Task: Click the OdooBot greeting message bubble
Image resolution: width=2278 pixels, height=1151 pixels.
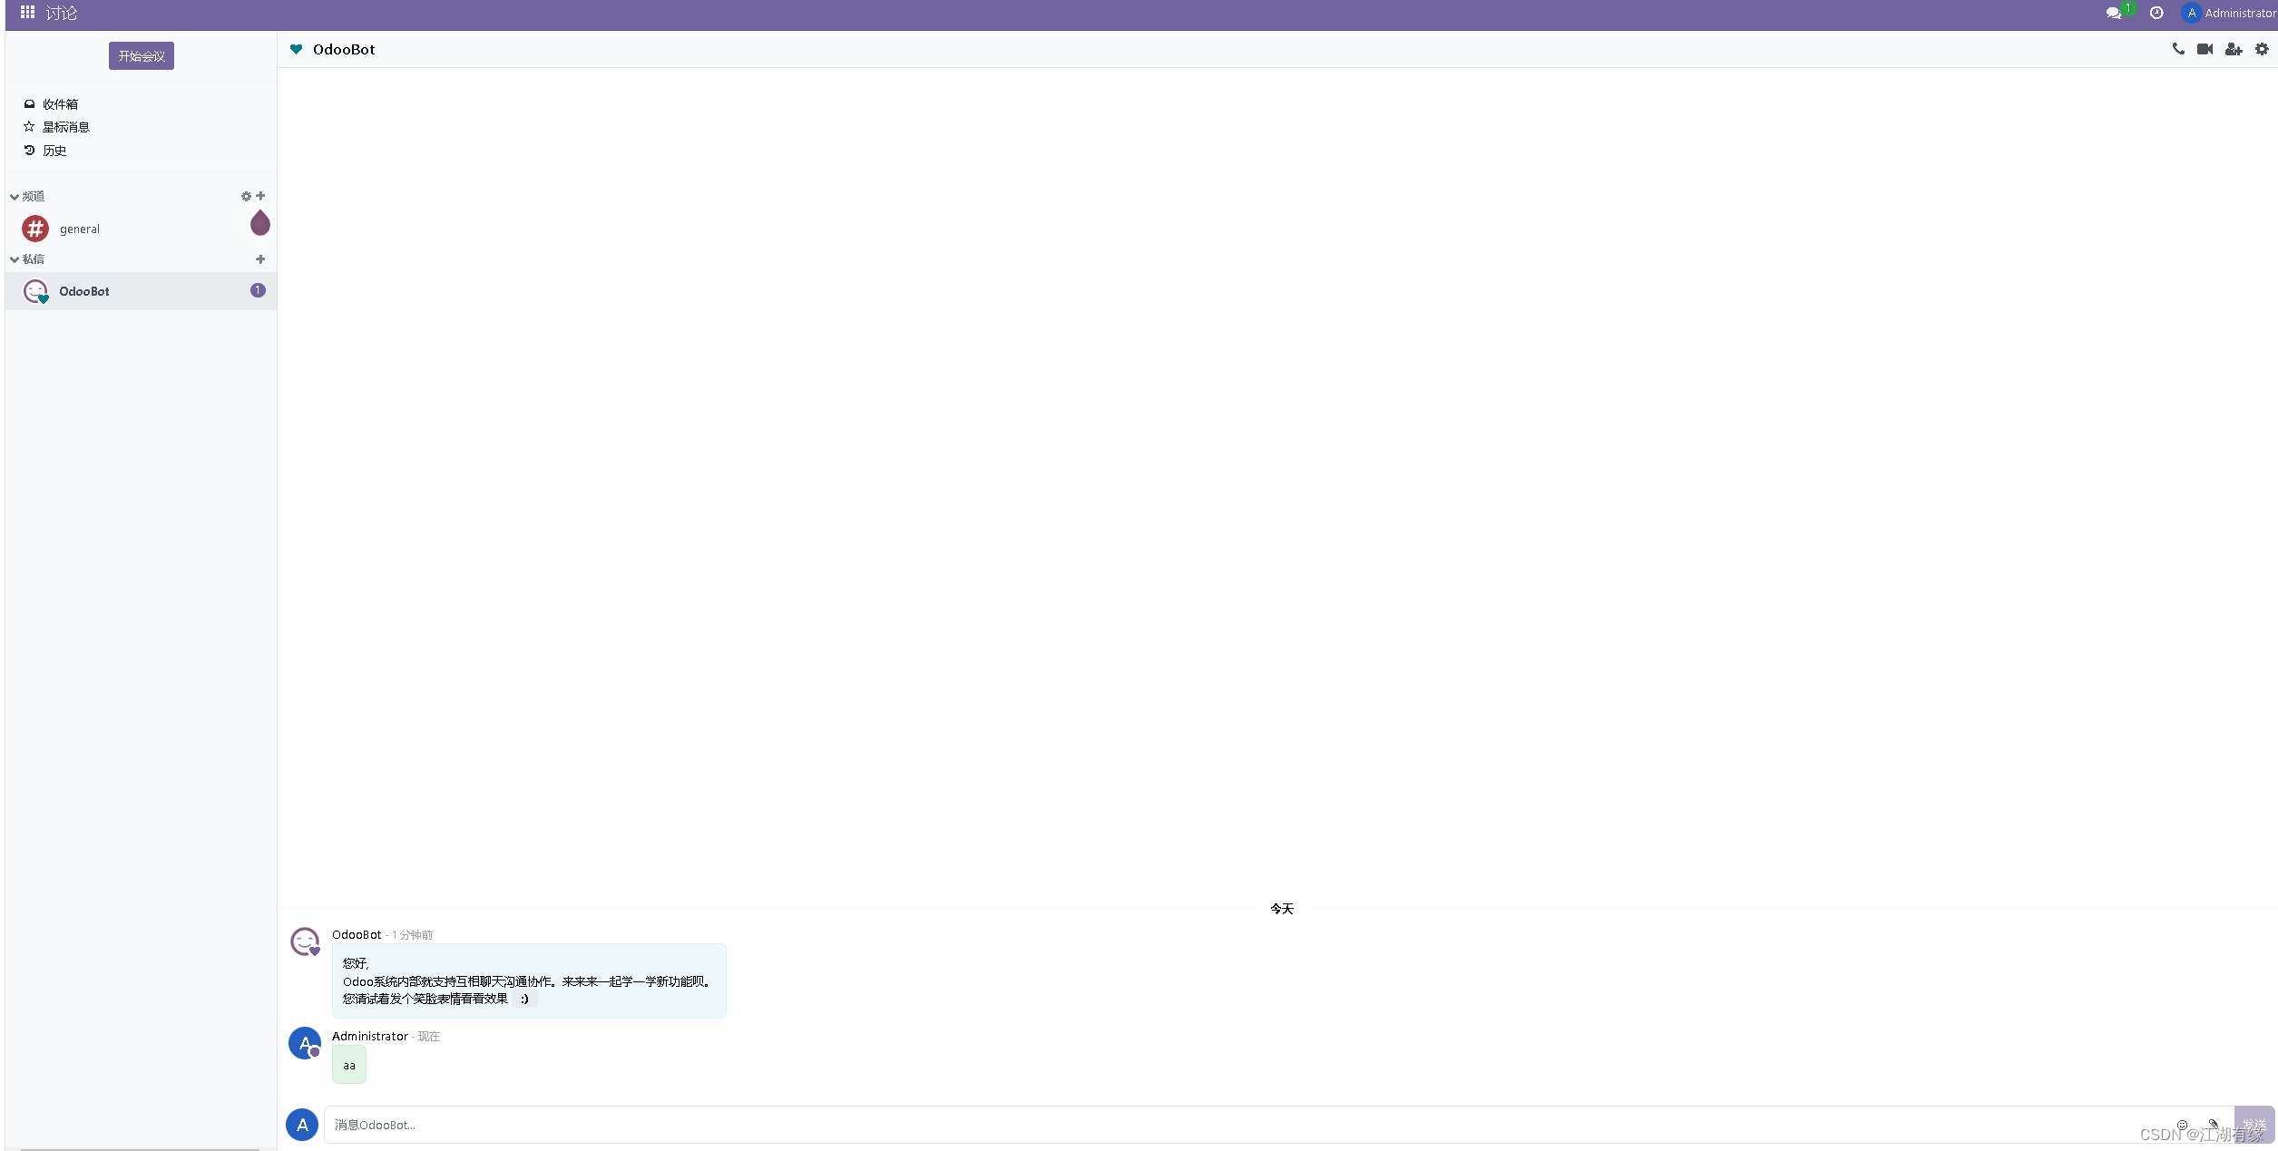Action: point(529,980)
